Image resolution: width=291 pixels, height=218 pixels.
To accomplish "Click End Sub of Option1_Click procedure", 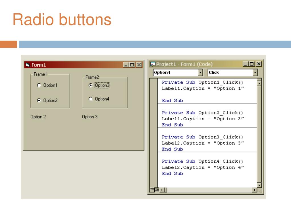I will coord(172,100).
